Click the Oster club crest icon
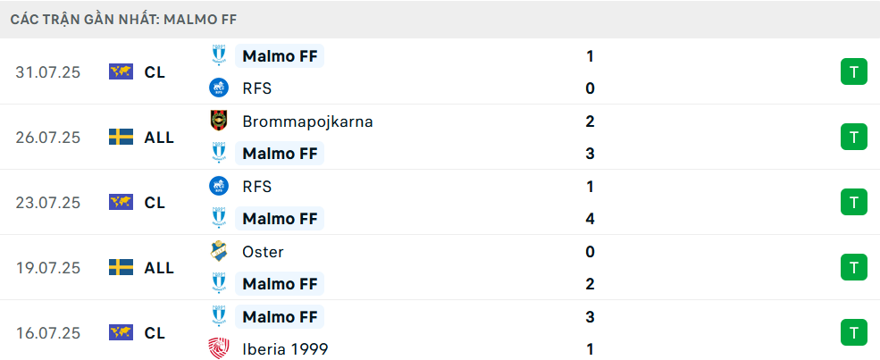880x360 pixels. tap(219, 251)
